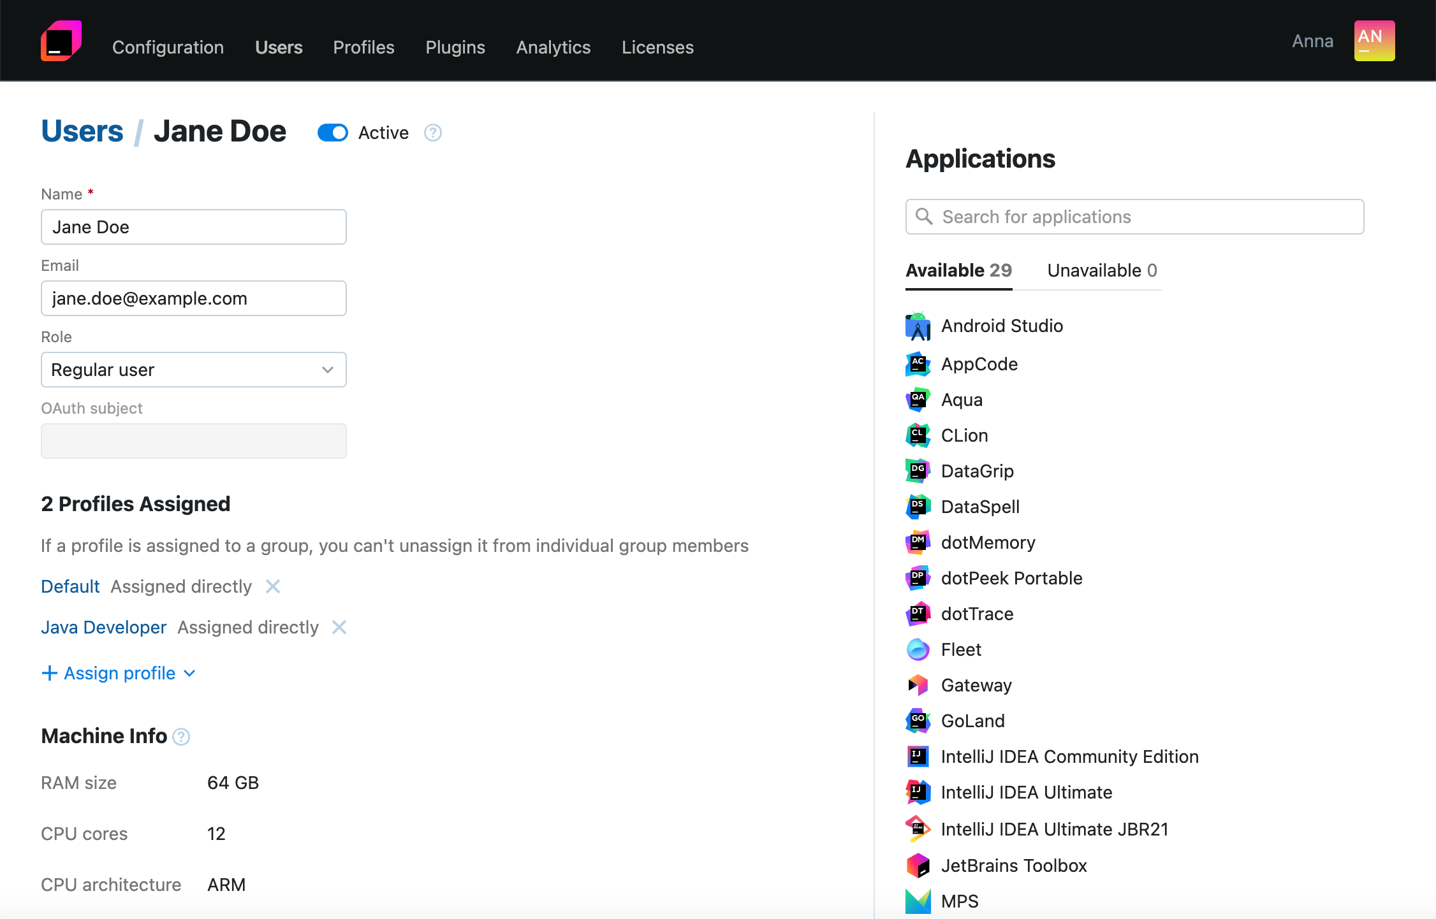
Task: Click the GoLand icon
Action: tap(918, 721)
